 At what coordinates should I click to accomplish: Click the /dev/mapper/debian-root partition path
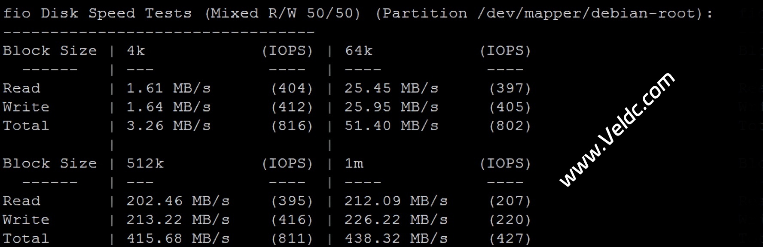[586, 13]
